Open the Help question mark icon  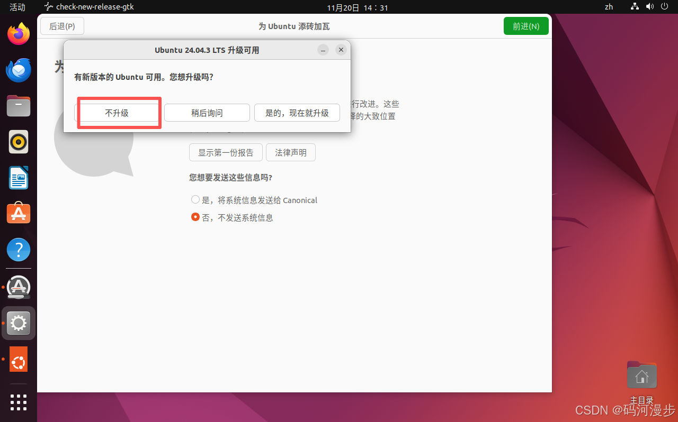[19, 249]
